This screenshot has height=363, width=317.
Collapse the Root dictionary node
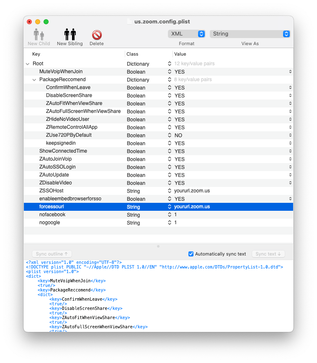[28, 64]
